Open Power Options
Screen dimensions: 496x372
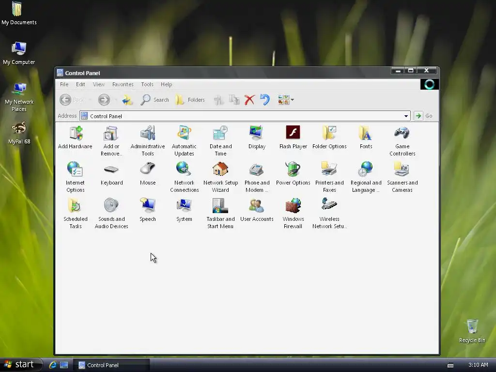[293, 174]
